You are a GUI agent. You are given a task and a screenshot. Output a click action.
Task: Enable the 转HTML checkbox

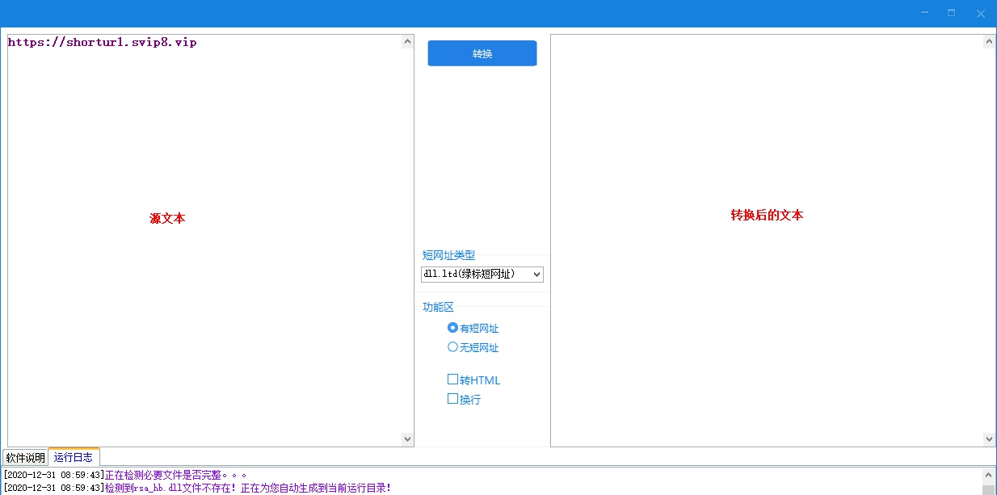tap(453, 380)
